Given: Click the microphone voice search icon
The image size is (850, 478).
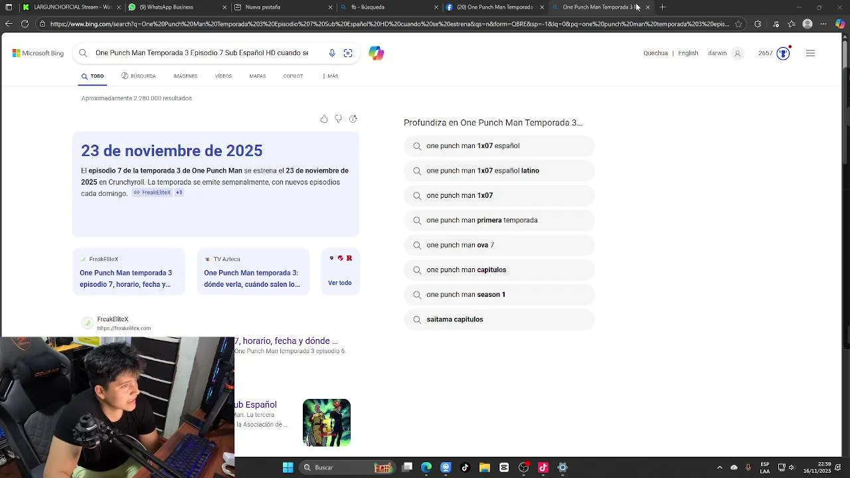Looking at the screenshot, I should click(x=332, y=53).
